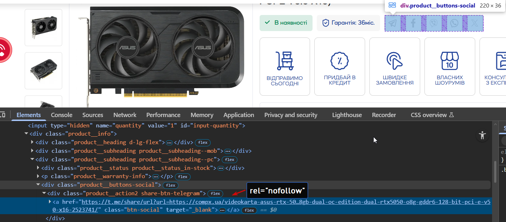Image resolution: width=506 pixels, height=222 pixels.
Task: Open the Console tab
Action: (x=62, y=115)
